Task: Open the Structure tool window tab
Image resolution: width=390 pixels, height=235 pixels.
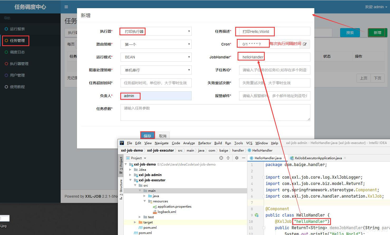Action: coord(121,189)
